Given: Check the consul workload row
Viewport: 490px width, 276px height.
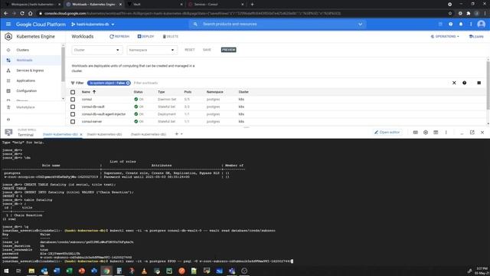Looking at the screenshot, I should click(x=73, y=99).
